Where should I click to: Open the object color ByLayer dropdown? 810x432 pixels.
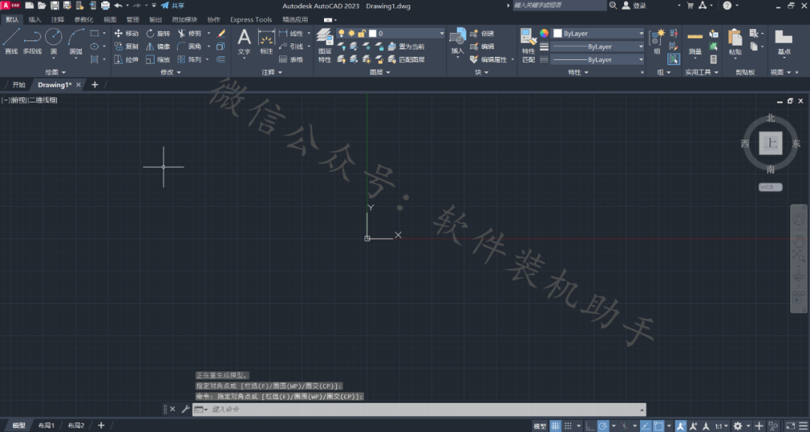coord(598,33)
